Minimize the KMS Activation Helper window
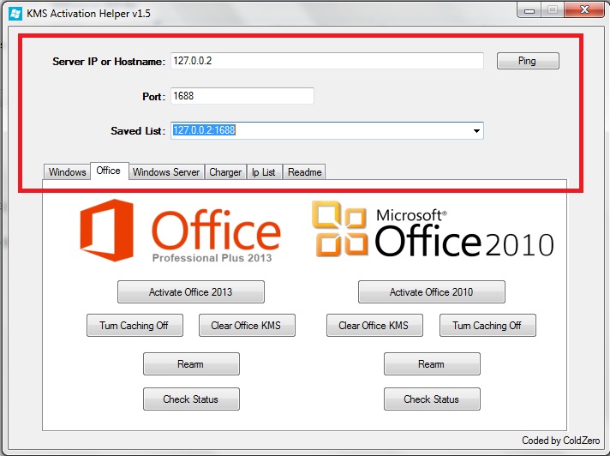The image size is (610, 456). pos(529,9)
